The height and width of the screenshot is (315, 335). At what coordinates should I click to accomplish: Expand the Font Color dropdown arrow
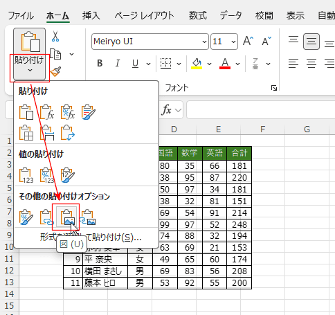coord(237,64)
